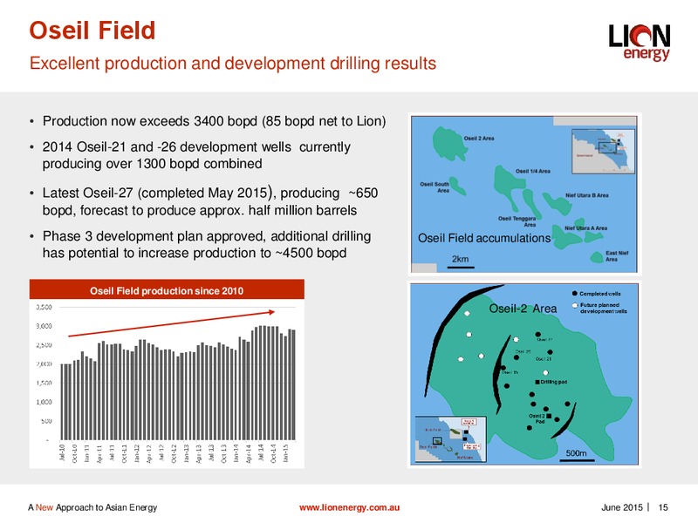Click the 1,000 y-axis label
698x523 pixels.
[x=44, y=402]
